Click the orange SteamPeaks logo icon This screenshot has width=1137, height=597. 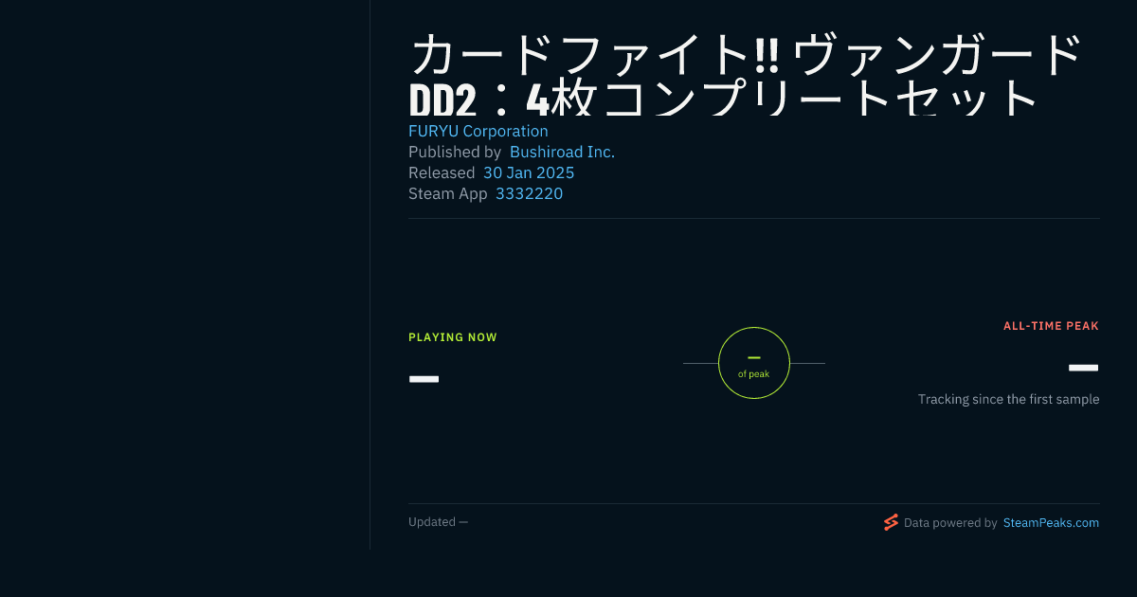tap(891, 522)
